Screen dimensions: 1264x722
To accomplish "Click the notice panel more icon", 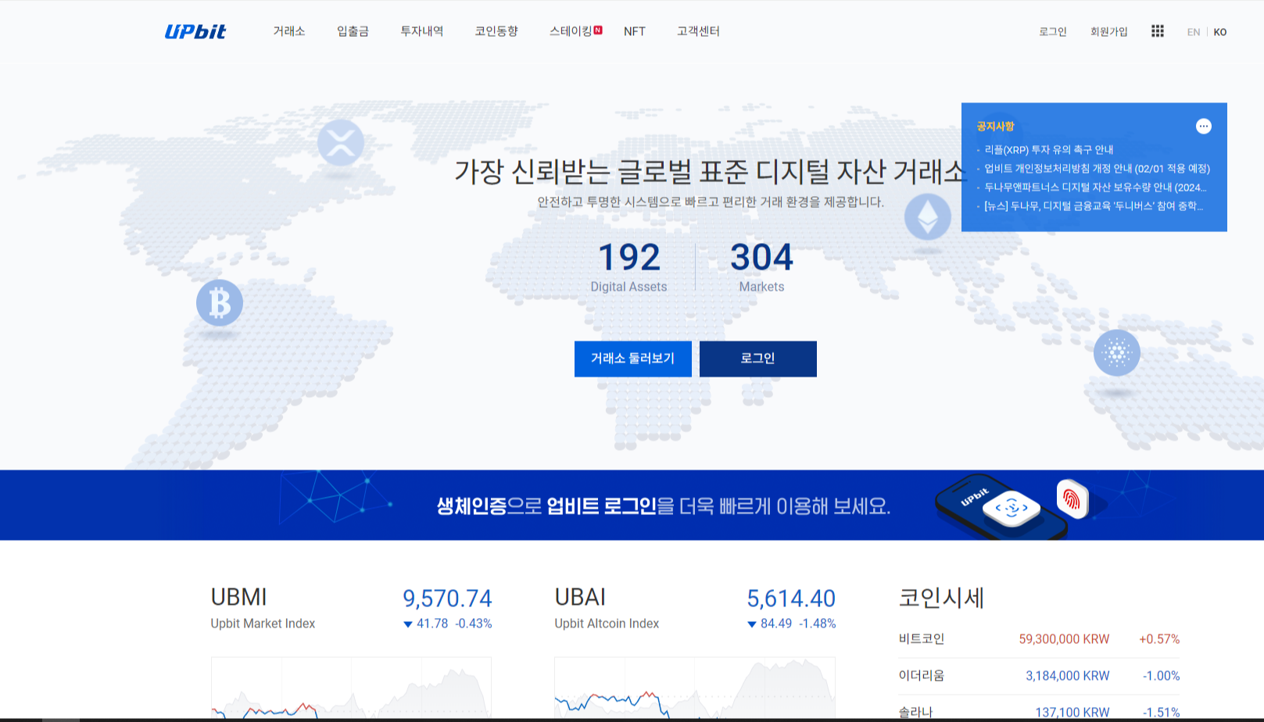I will click(x=1204, y=127).
